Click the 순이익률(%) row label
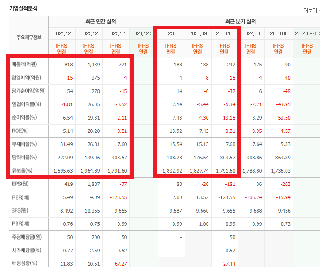This screenshot has width=320, height=267. click(24, 117)
